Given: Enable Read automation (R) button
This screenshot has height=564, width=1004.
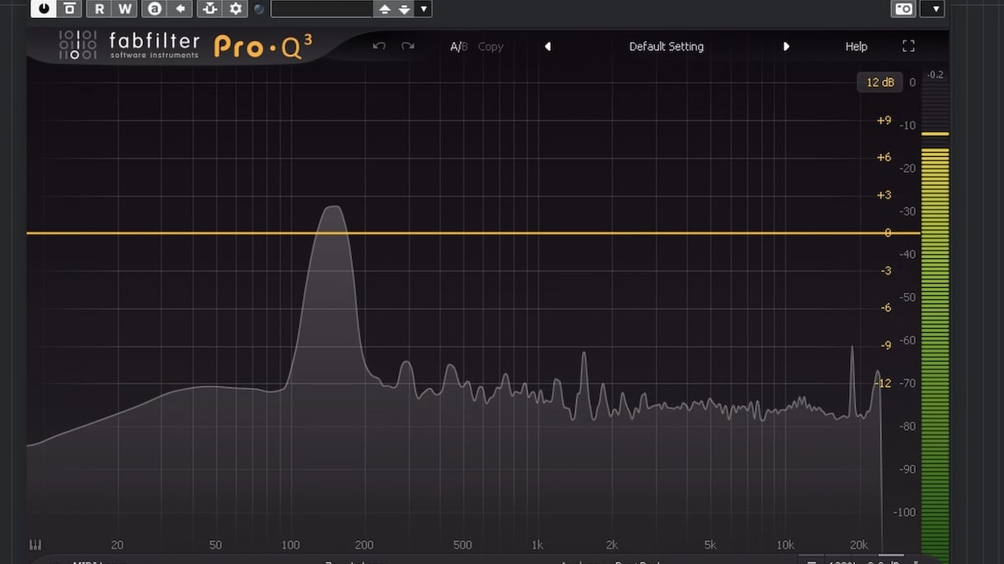Looking at the screenshot, I should [x=100, y=8].
